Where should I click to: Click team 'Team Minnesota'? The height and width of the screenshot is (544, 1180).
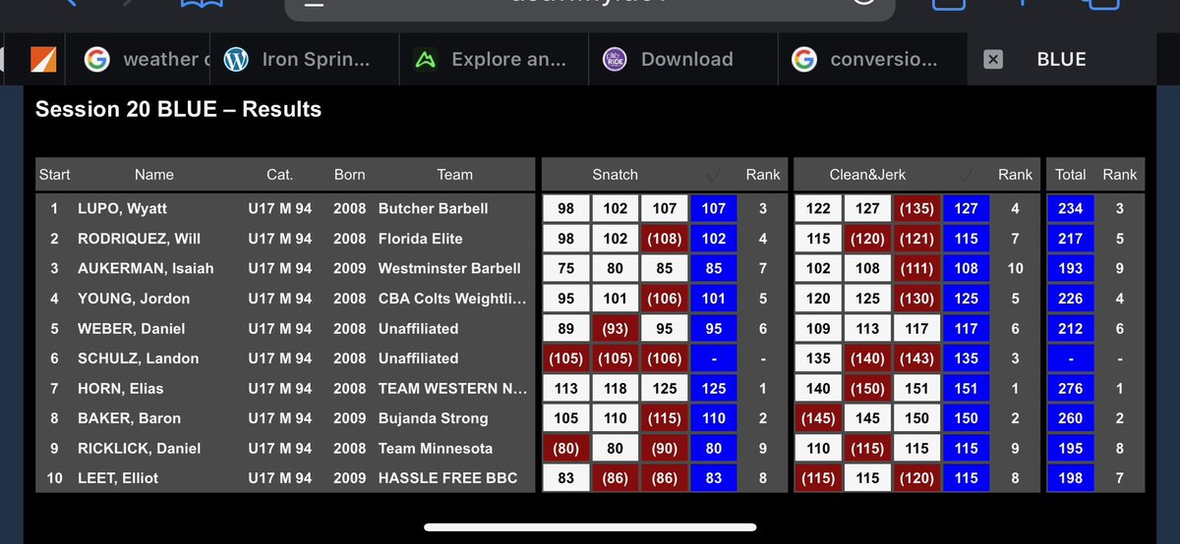click(x=437, y=448)
